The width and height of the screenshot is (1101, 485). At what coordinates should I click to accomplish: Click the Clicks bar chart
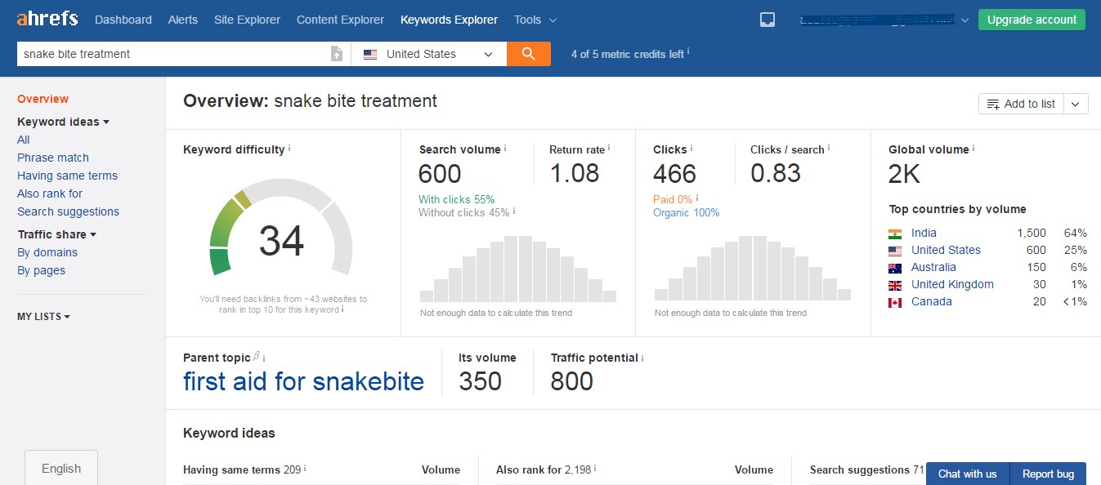click(752, 269)
